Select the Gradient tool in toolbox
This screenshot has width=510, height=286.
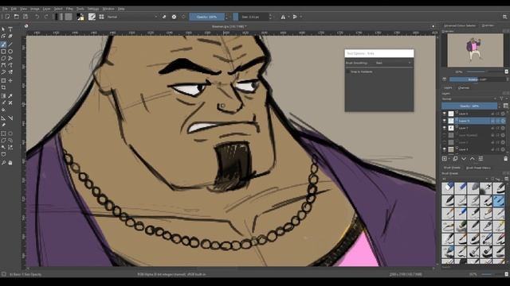click(x=3, y=96)
